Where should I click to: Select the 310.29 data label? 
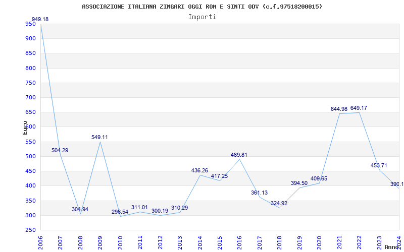click(180, 208)
